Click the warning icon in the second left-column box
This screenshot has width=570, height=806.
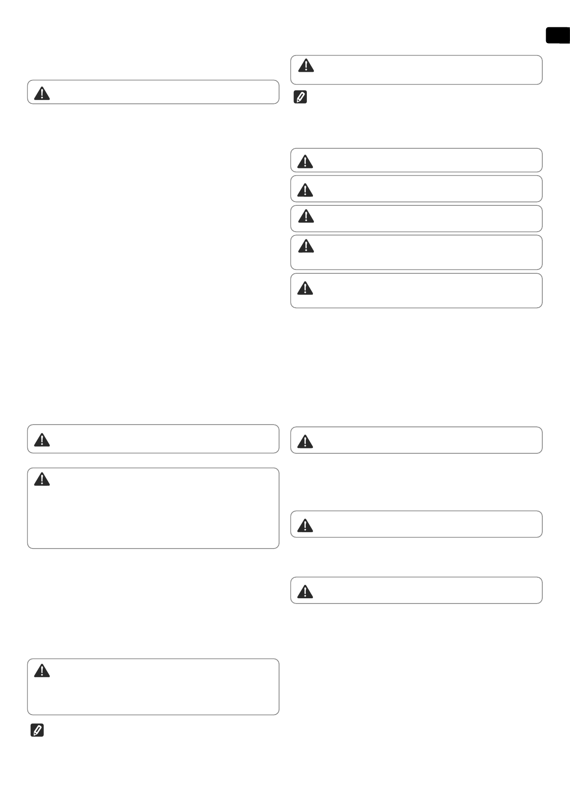42,439
